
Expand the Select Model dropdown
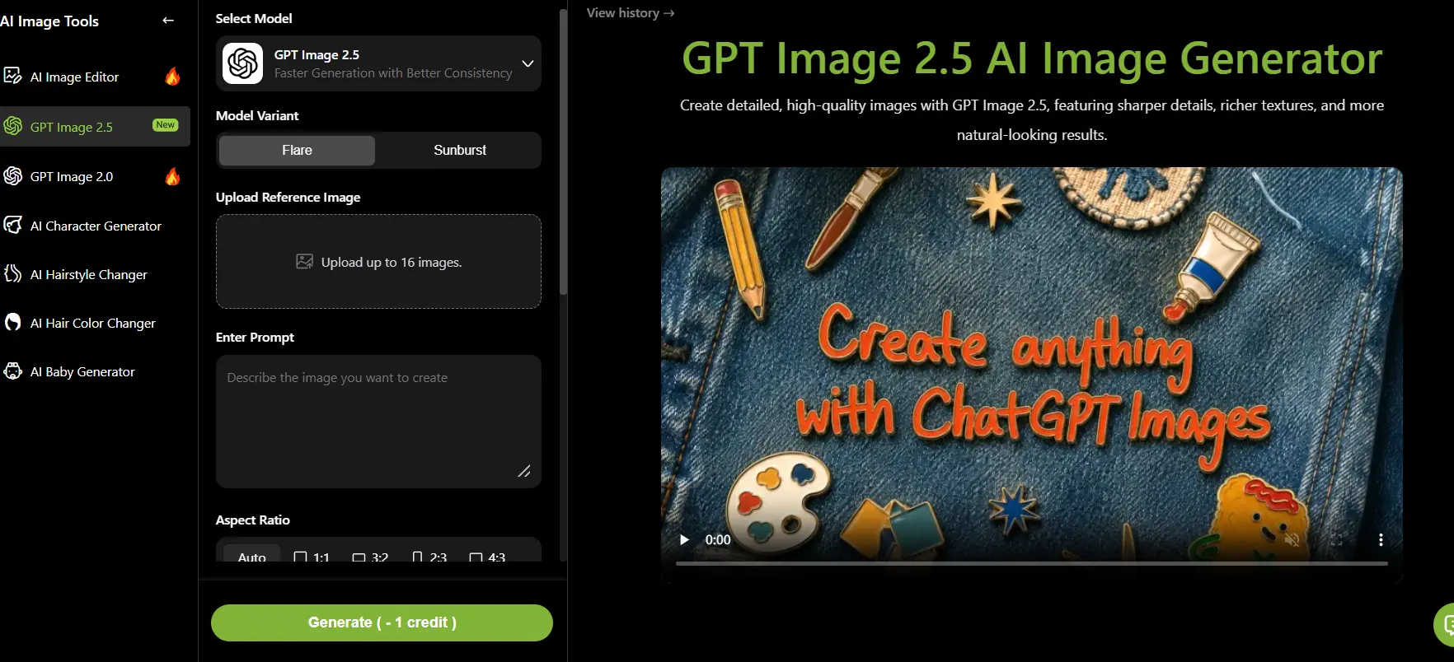(x=378, y=63)
